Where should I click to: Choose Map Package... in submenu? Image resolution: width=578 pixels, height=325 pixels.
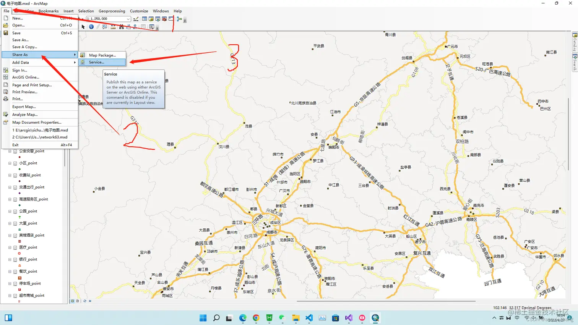point(102,55)
